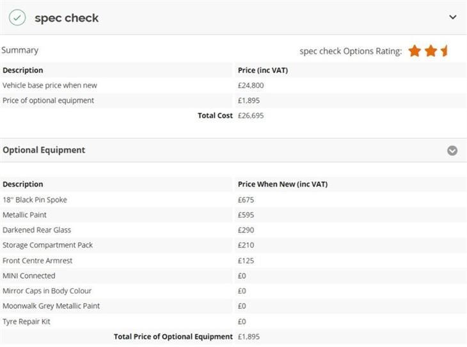Click the second orange rating star
Image resolution: width=467 pixels, height=347 pixels.
pyautogui.click(x=431, y=51)
